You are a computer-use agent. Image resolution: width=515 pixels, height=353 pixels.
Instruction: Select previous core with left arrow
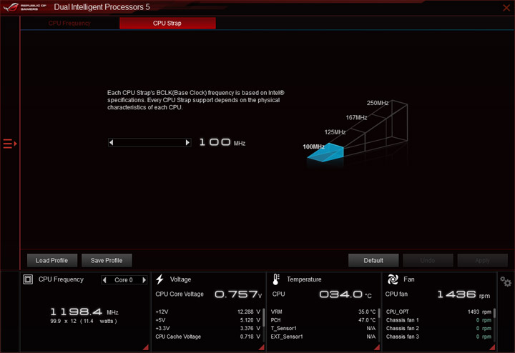(x=104, y=280)
